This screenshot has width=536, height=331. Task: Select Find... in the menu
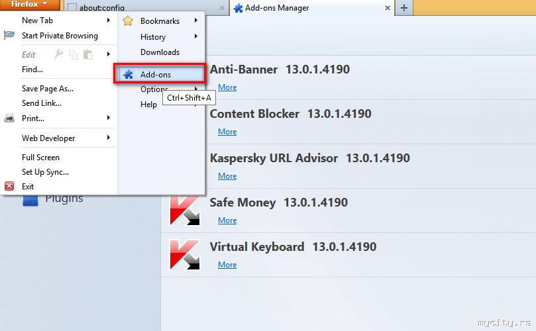[x=32, y=70]
